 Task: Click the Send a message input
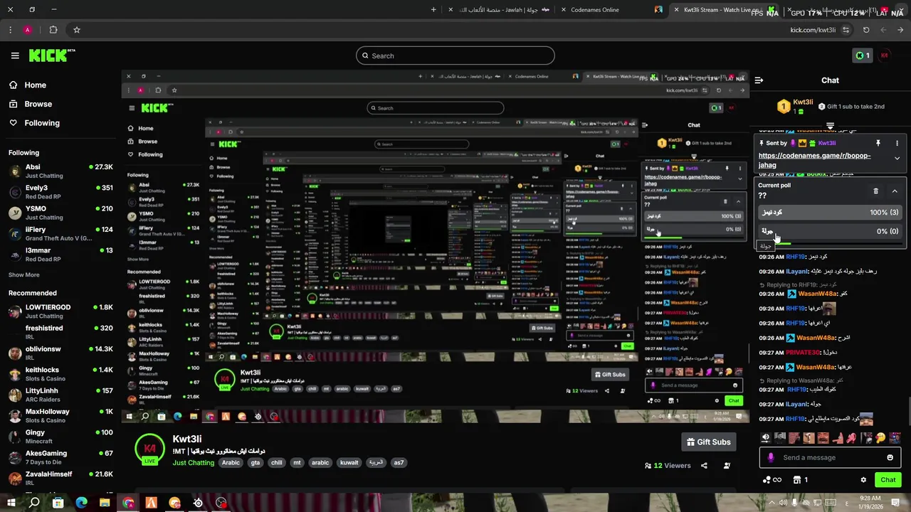830,458
